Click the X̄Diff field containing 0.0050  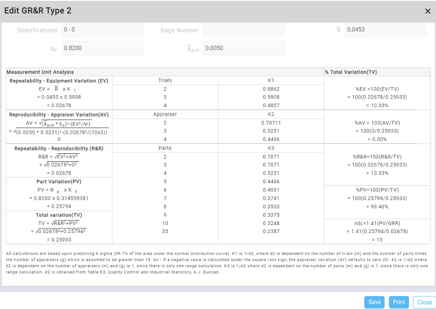click(x=243, y=48)
